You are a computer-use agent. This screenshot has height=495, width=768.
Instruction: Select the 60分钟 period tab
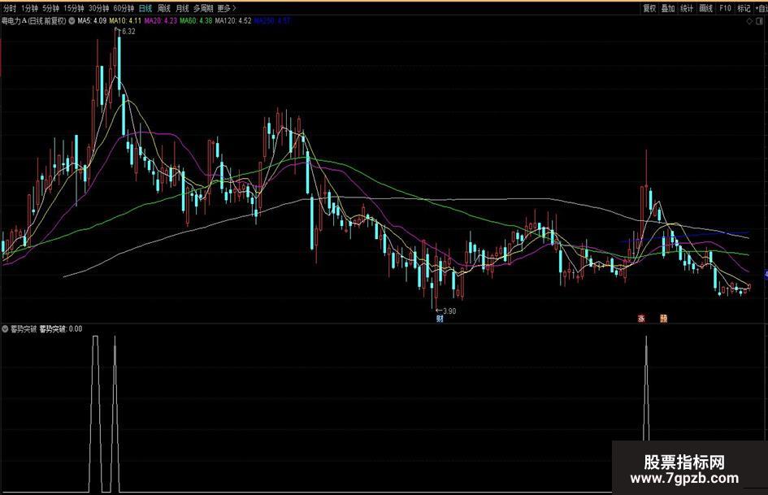(x=124, y=8)
